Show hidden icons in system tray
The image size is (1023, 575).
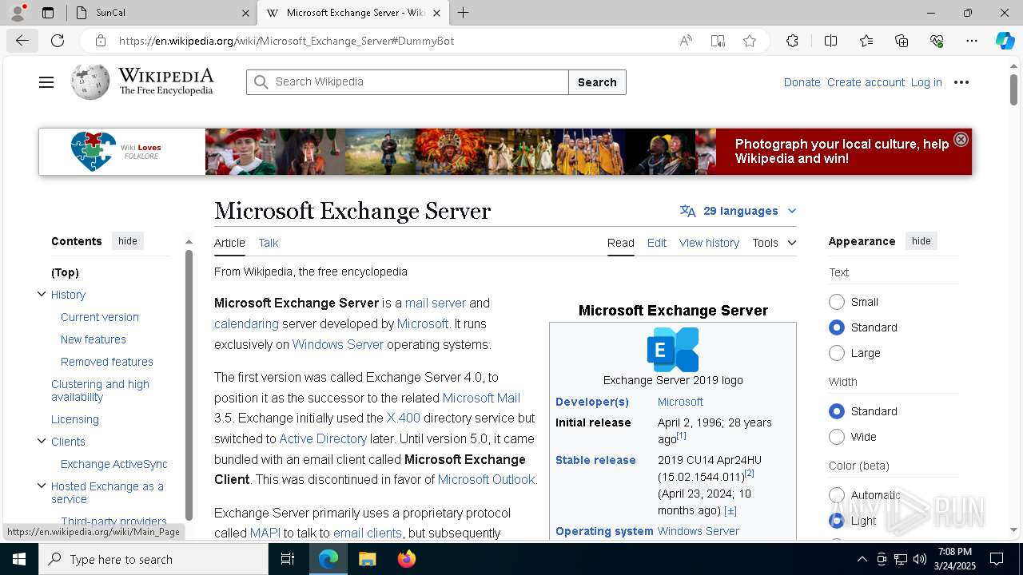coord(862,559)
